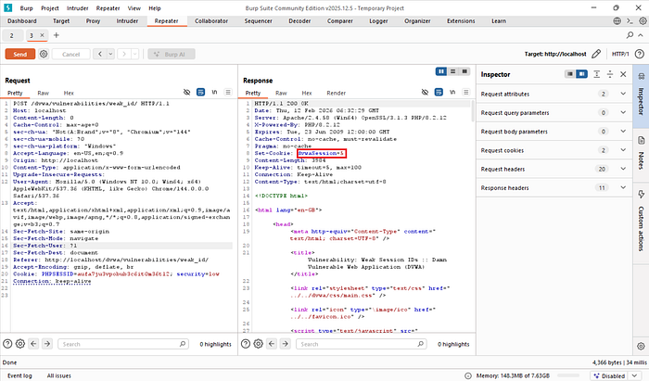Switch Response view to Render tab
Image resolution: width=649 pixels, height=381 pixels.
[336, 93]
